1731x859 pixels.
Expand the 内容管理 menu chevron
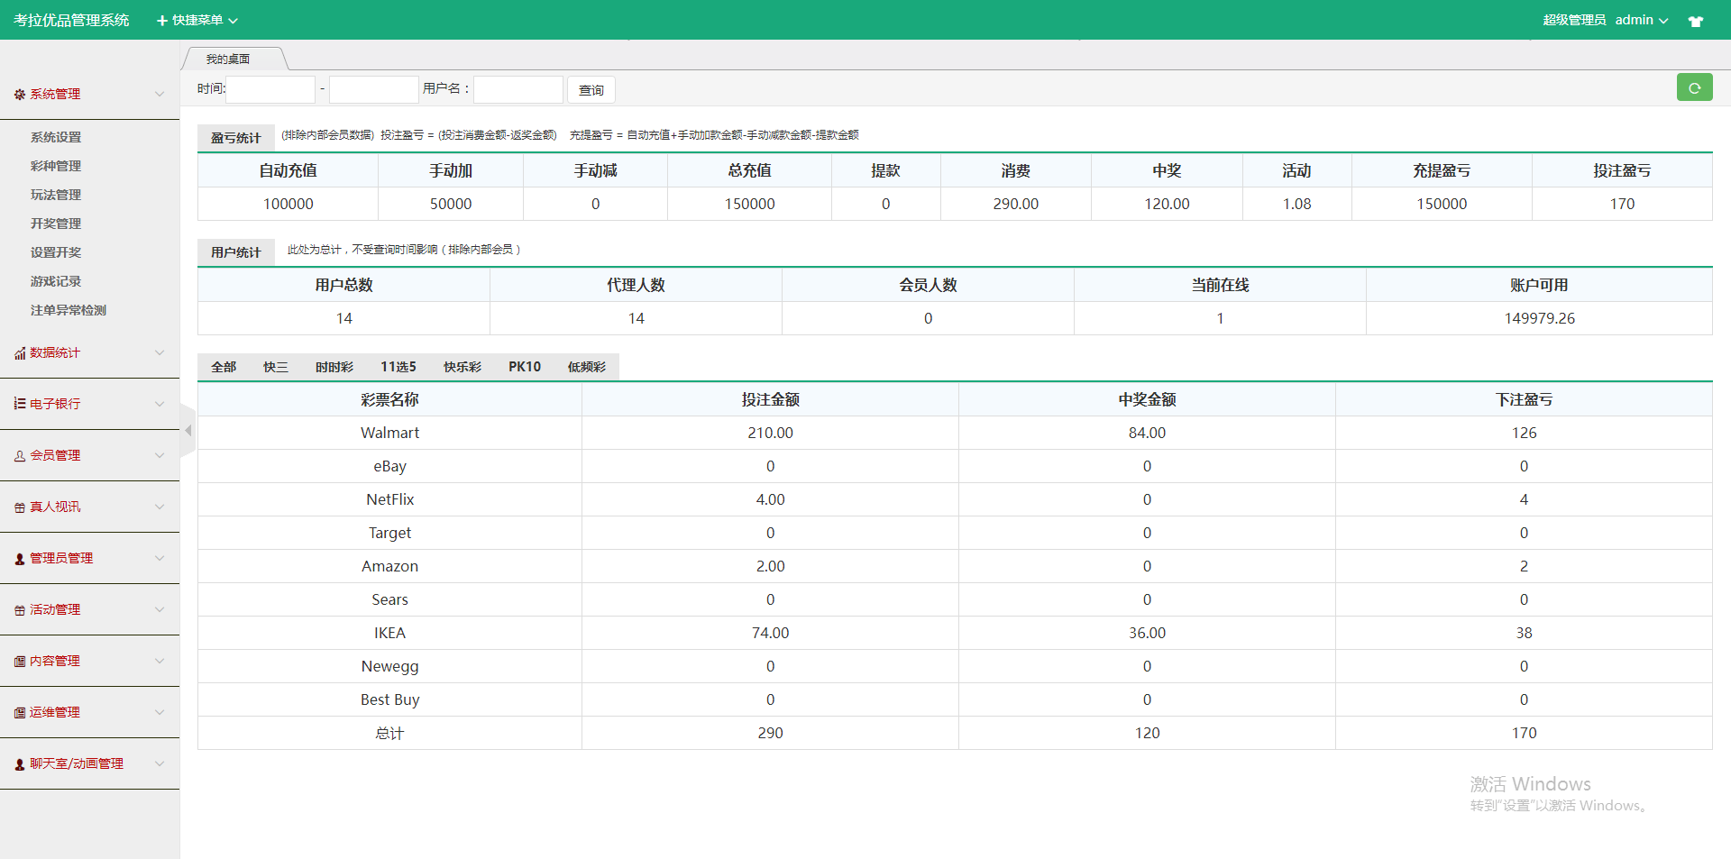(x=160, y=661)
